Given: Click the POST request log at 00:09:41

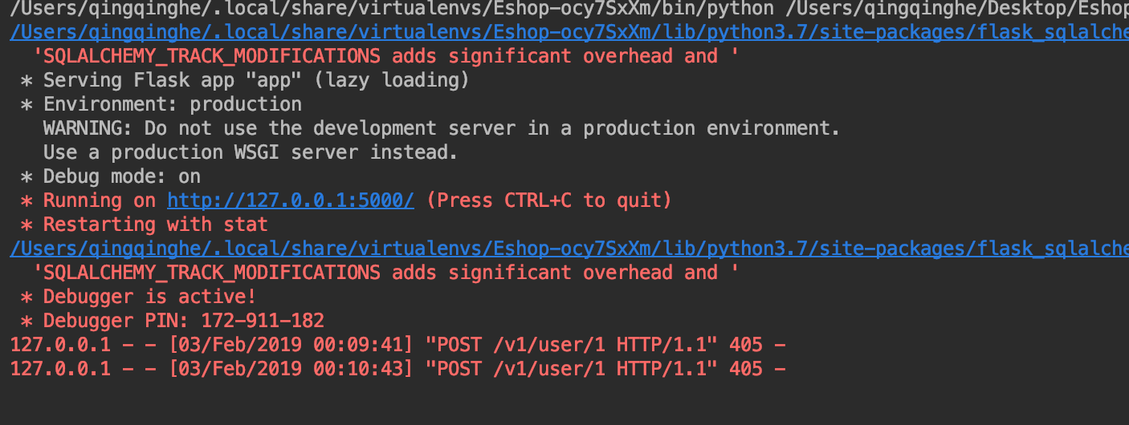Looking at the screenshot, I should coord(397,345).
